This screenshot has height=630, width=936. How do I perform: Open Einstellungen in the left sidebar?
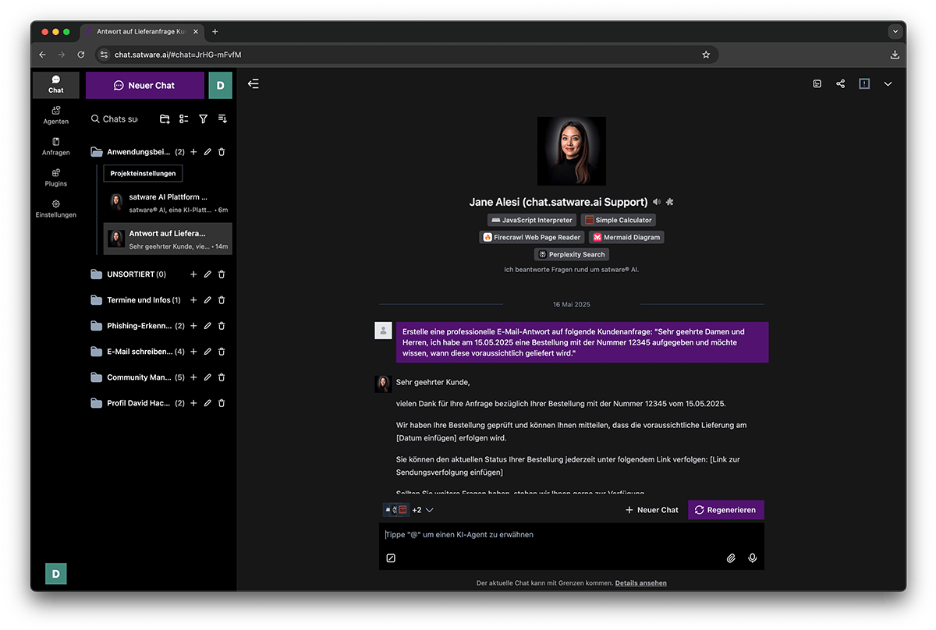tap(56, 209)
